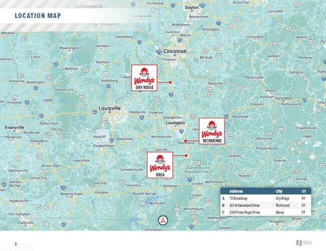The height and width of the screenshot is (251, 326).
Task: Click the Cincinnati city label on map
Action: click(x=171, y=51)
